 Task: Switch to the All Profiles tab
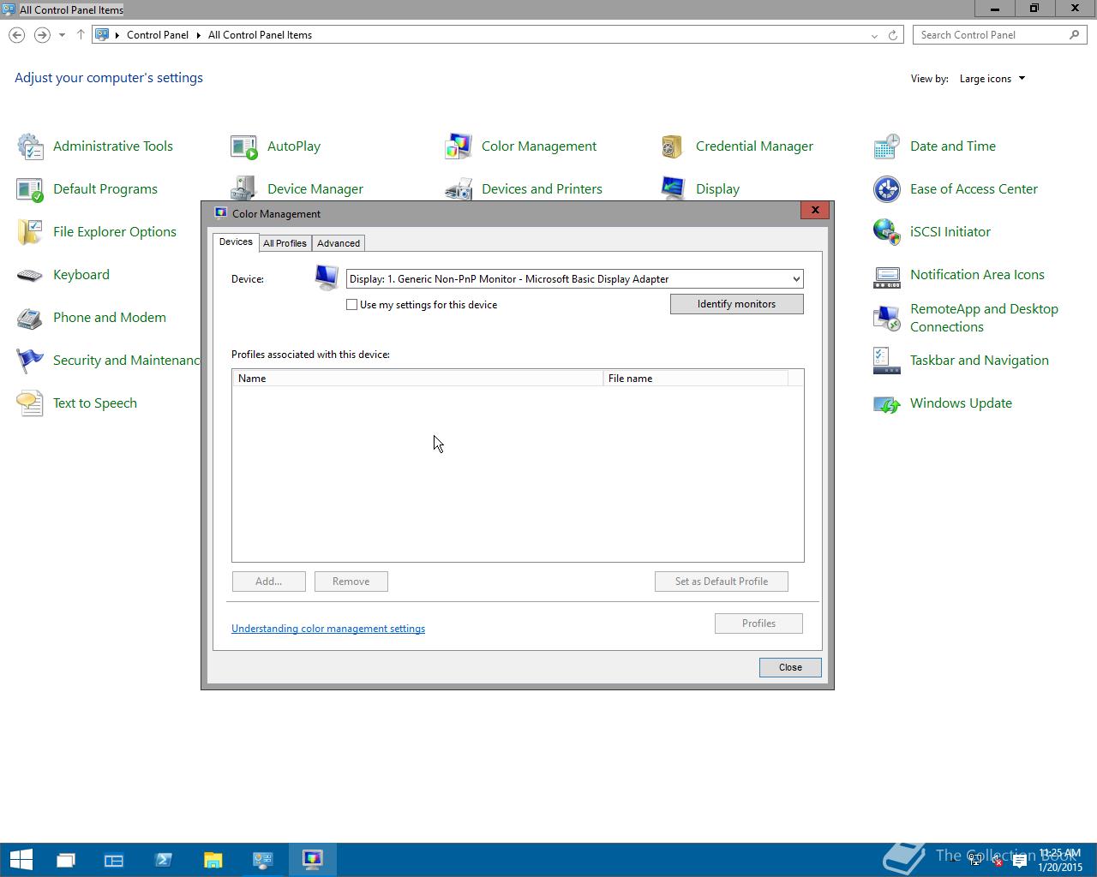click(285, 243)
